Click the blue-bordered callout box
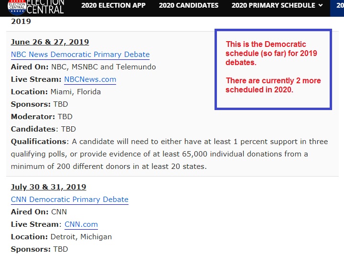This screenshot has width=344, height=256. coord(273,69)
